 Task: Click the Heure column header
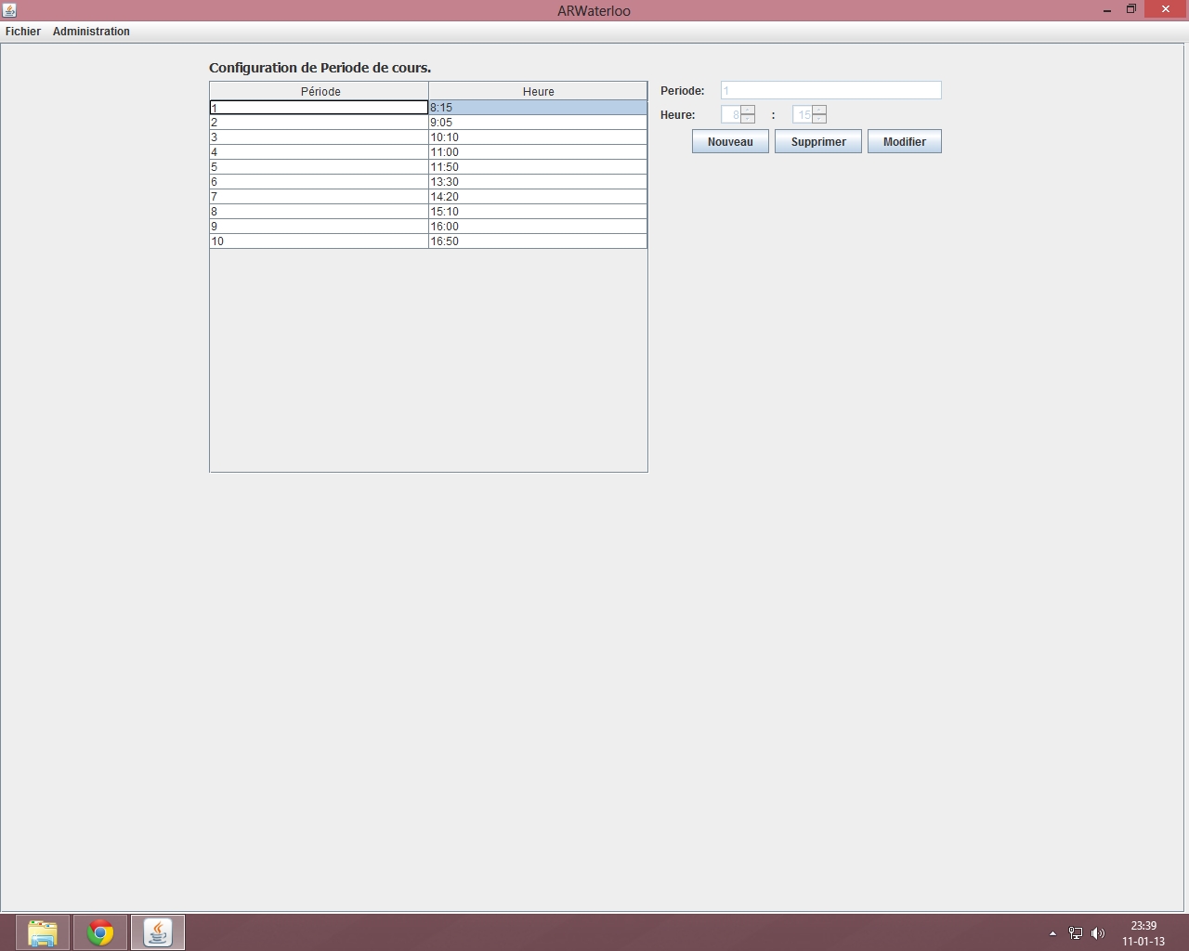click(x=538, y=91)
